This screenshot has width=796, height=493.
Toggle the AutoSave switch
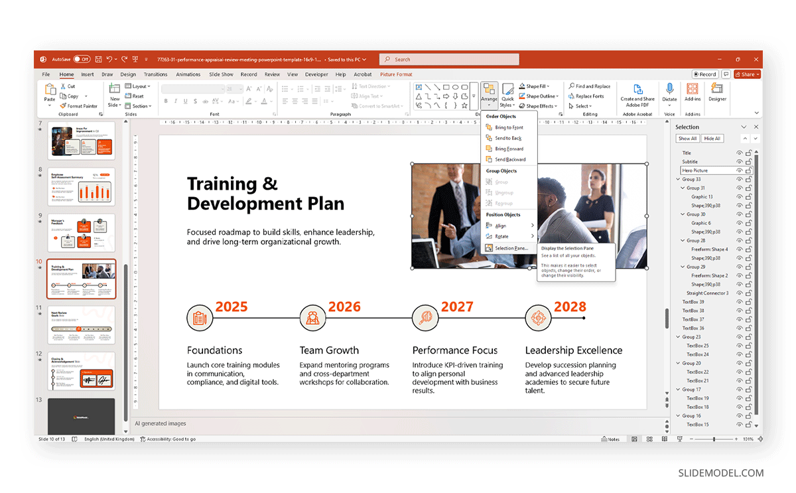82,59
